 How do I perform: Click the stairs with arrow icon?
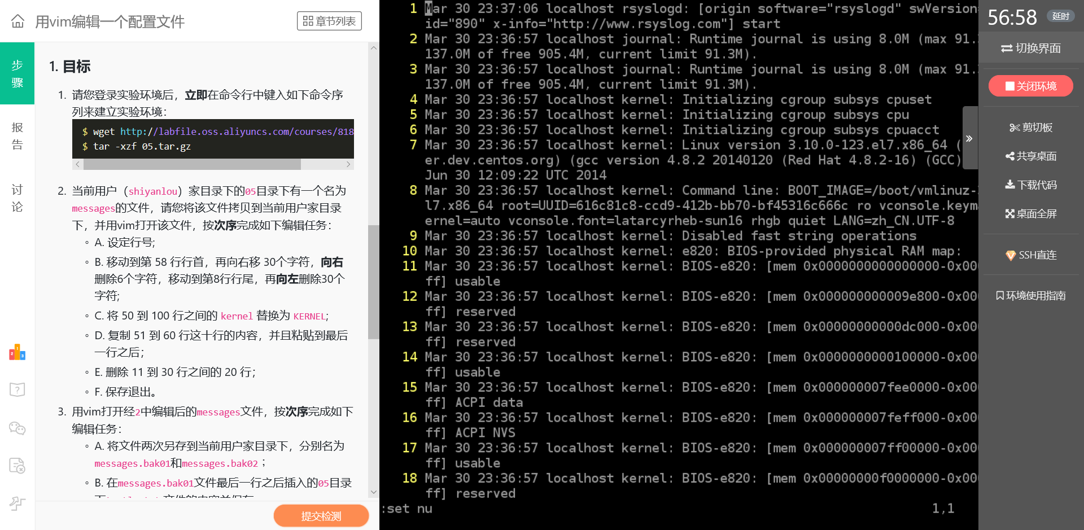tap(17, 503)
